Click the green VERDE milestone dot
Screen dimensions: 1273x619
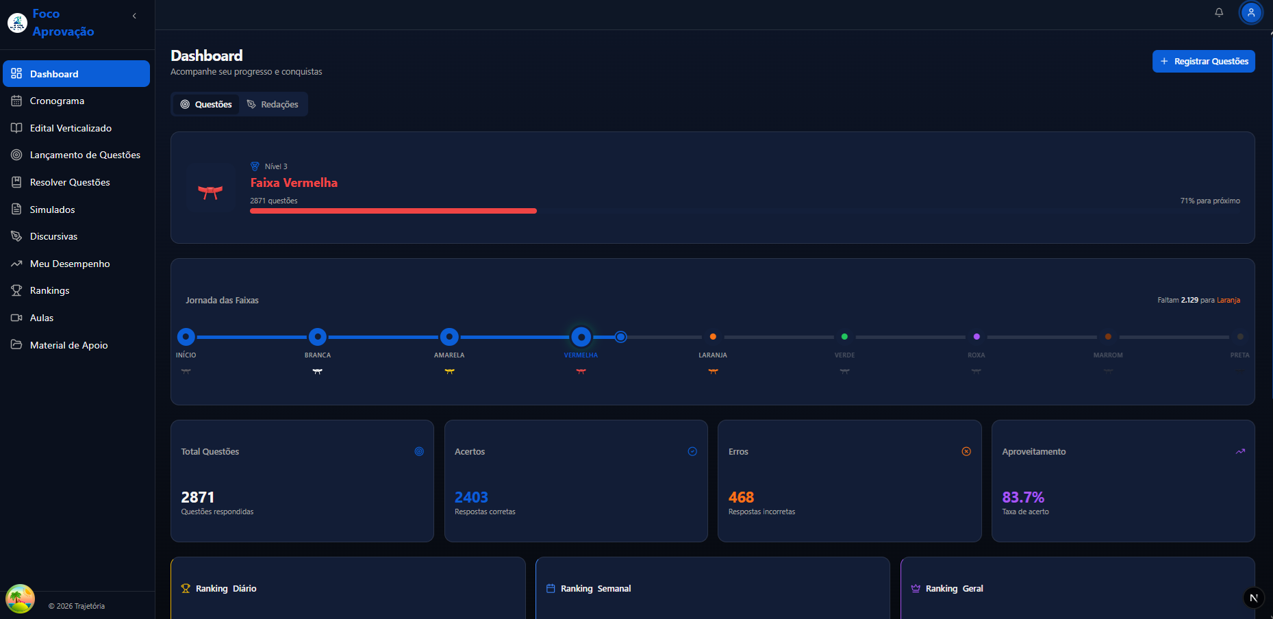844,337
